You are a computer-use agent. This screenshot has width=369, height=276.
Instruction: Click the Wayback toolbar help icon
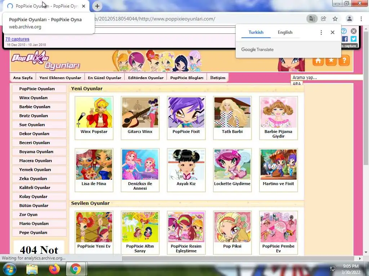344,31
